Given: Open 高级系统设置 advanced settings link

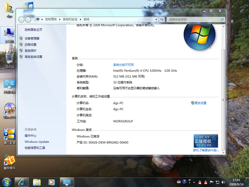Looking at the screenshot, I should (x=33, y=57).
